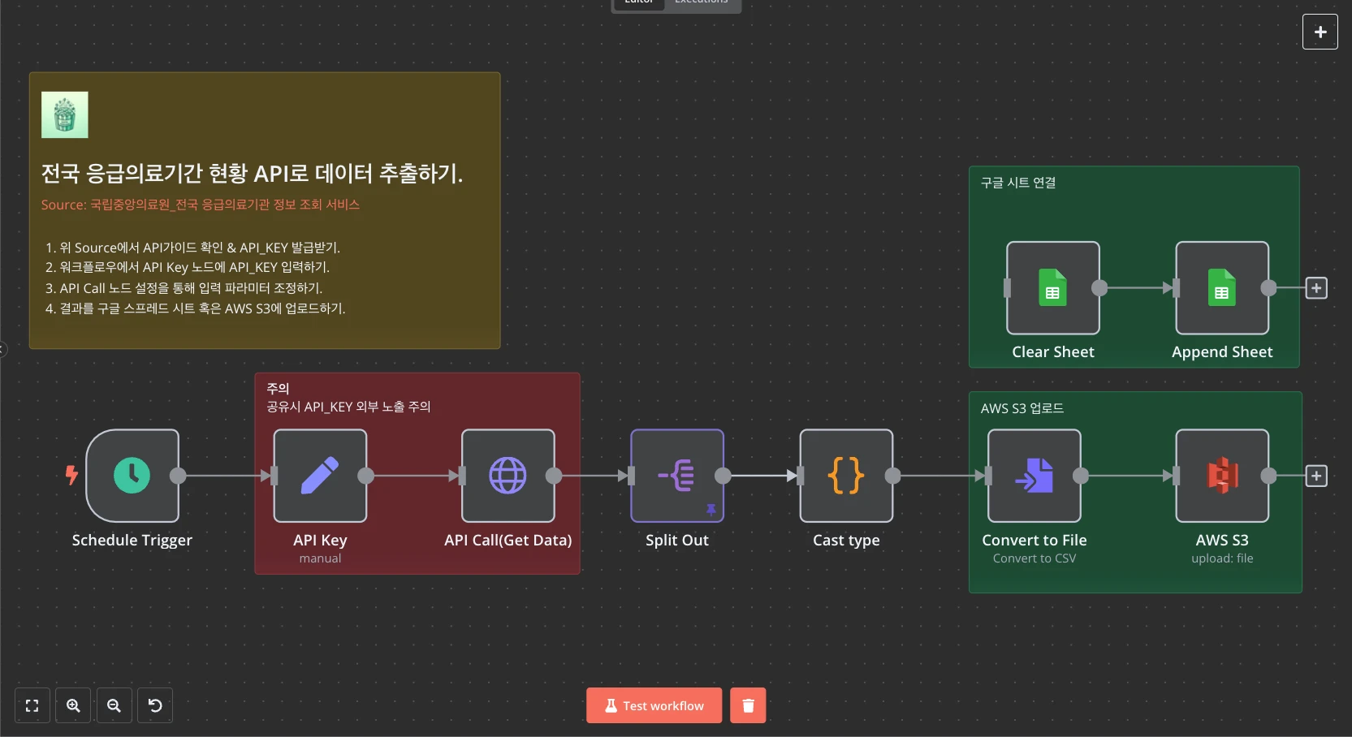The height and width of the screenshot is (737, 1352).
Task: Select the Split Out node
Action: click(677, 476)
